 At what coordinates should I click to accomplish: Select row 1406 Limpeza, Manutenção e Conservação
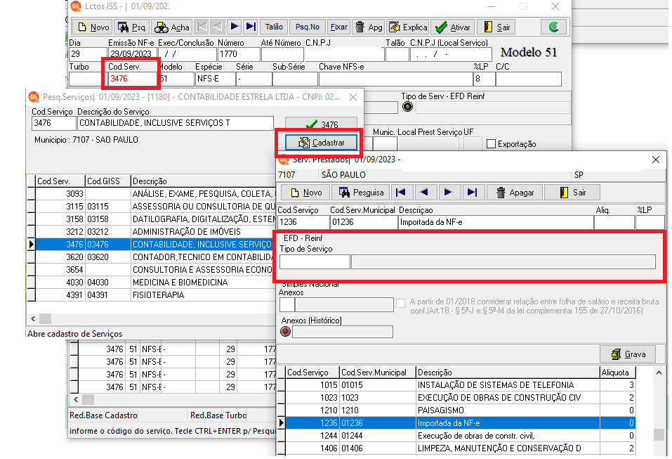click(460, 448)
